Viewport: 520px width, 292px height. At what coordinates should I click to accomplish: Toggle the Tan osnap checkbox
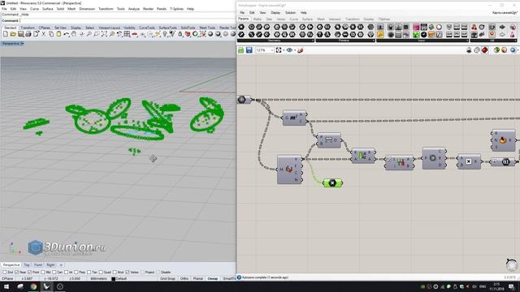(89, 273)
